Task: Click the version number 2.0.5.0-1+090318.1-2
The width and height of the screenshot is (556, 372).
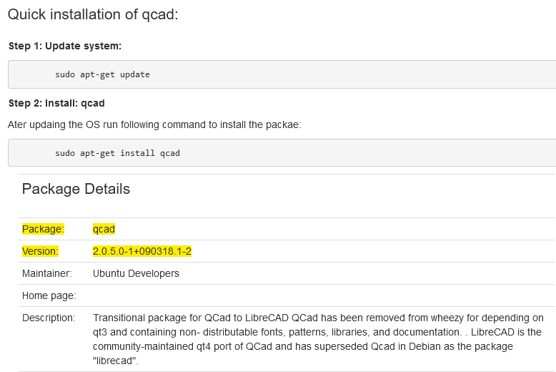Action: (x=142, y=251)
